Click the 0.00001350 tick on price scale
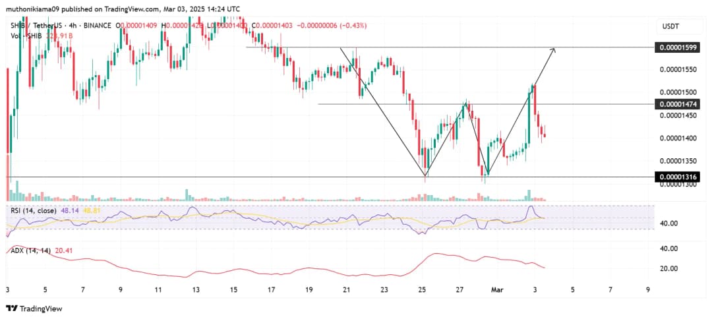 pos(676,161)
